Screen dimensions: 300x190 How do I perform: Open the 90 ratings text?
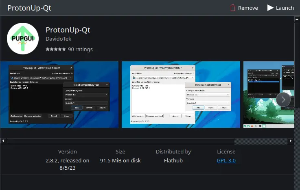pyautogui.click(x=80, y=49)
